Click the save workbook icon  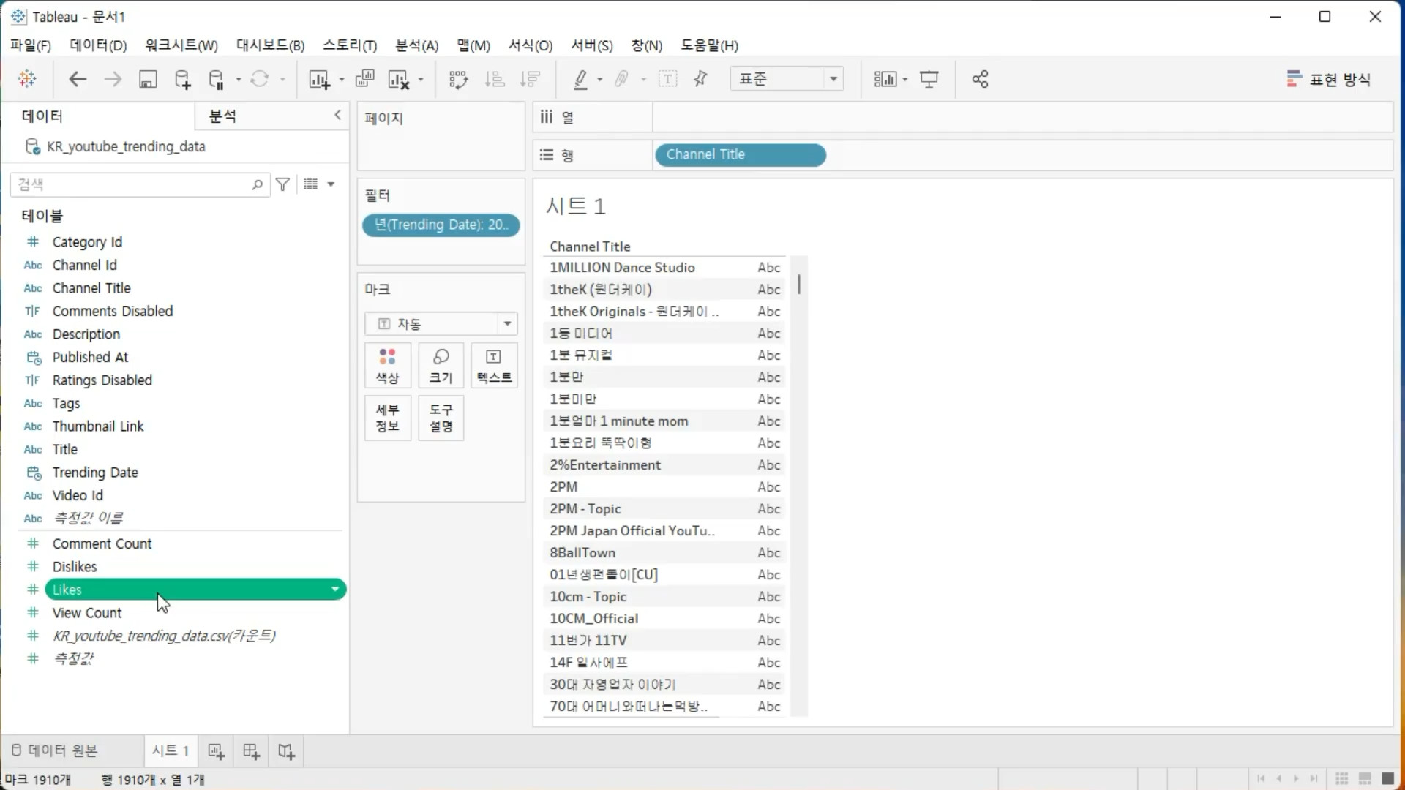(x=148, y=79)
